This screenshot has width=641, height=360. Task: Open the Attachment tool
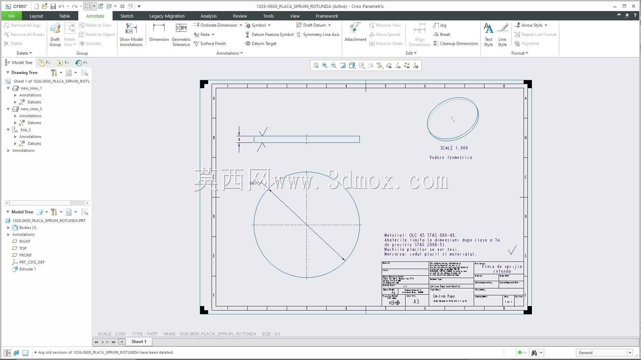click(x=355, y=33)
